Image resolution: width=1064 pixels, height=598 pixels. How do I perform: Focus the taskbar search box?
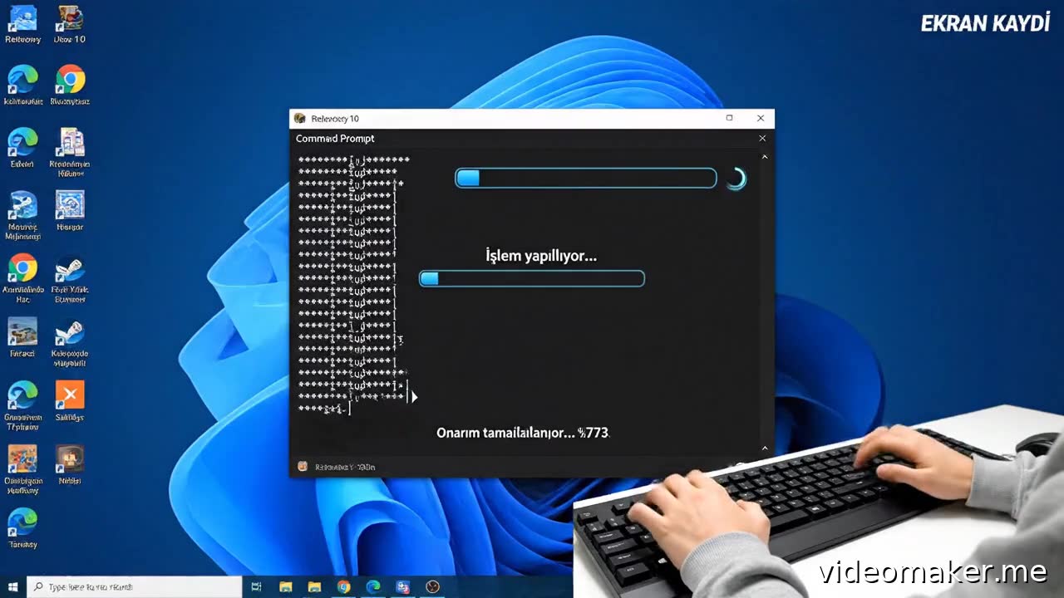(133, 586)
